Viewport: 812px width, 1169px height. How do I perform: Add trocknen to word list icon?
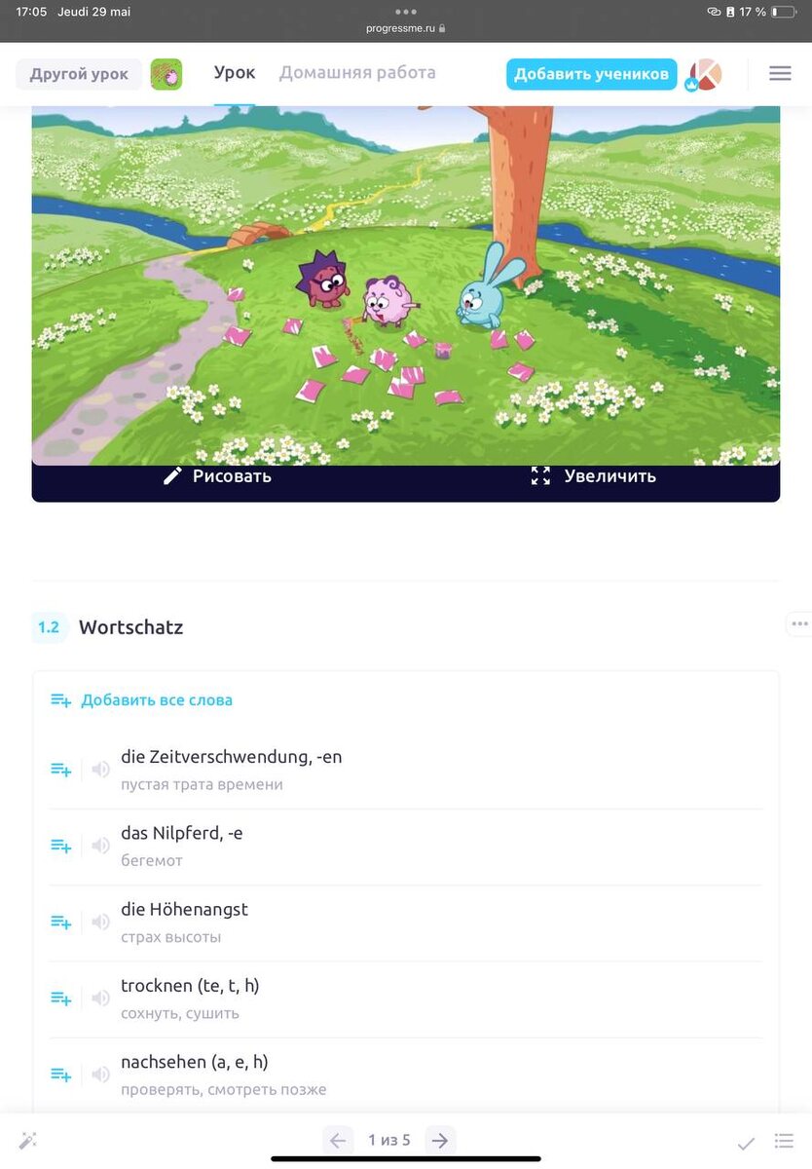(x=60, y=999)
